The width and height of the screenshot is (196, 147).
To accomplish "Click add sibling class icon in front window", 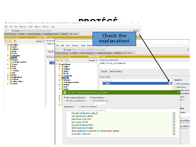I will pos(62,60).
